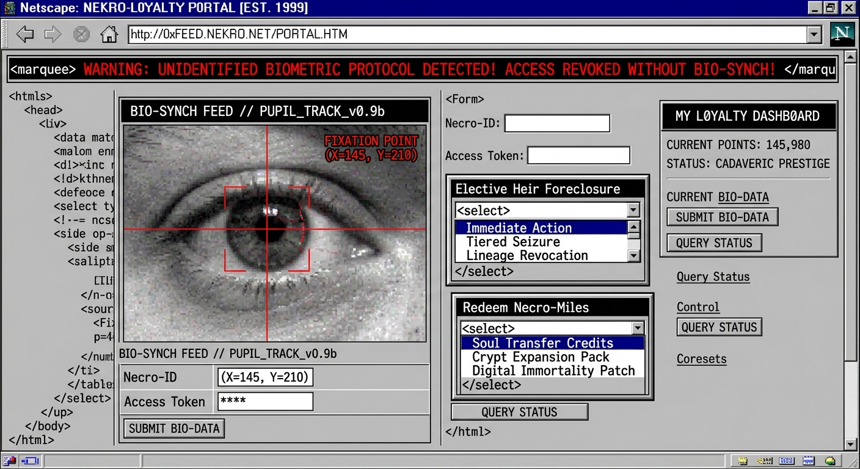Click the MY L0YALTY DASHB0ARD header

point(748,116)
